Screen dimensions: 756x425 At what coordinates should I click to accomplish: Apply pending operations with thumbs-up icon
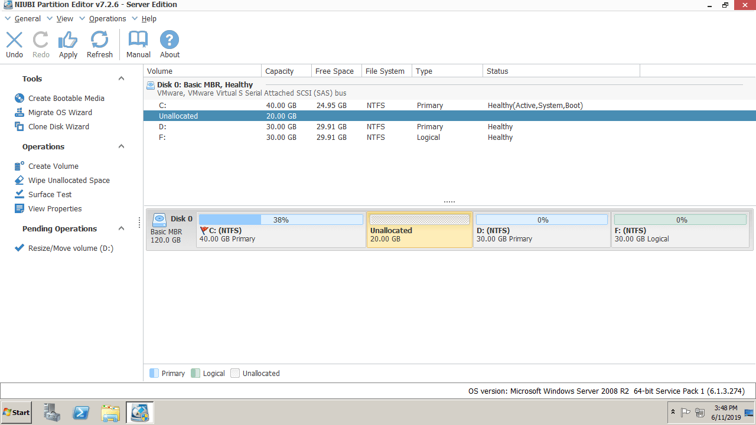click(x=68, y=45)
